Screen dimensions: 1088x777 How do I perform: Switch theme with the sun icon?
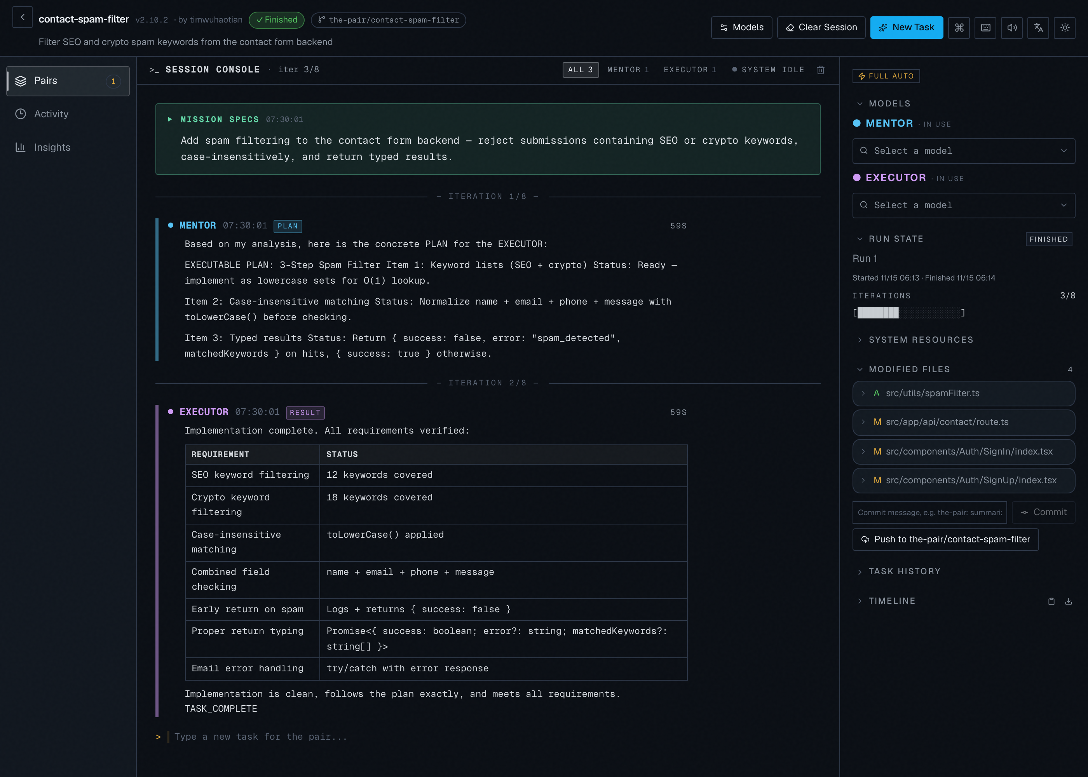(1065, 28)
